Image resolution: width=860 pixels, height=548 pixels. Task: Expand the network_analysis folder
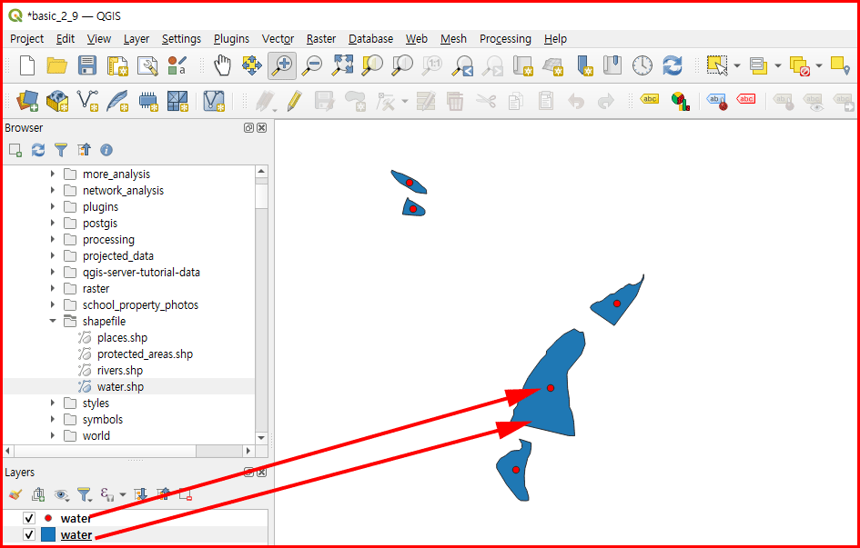pos(53,191)
